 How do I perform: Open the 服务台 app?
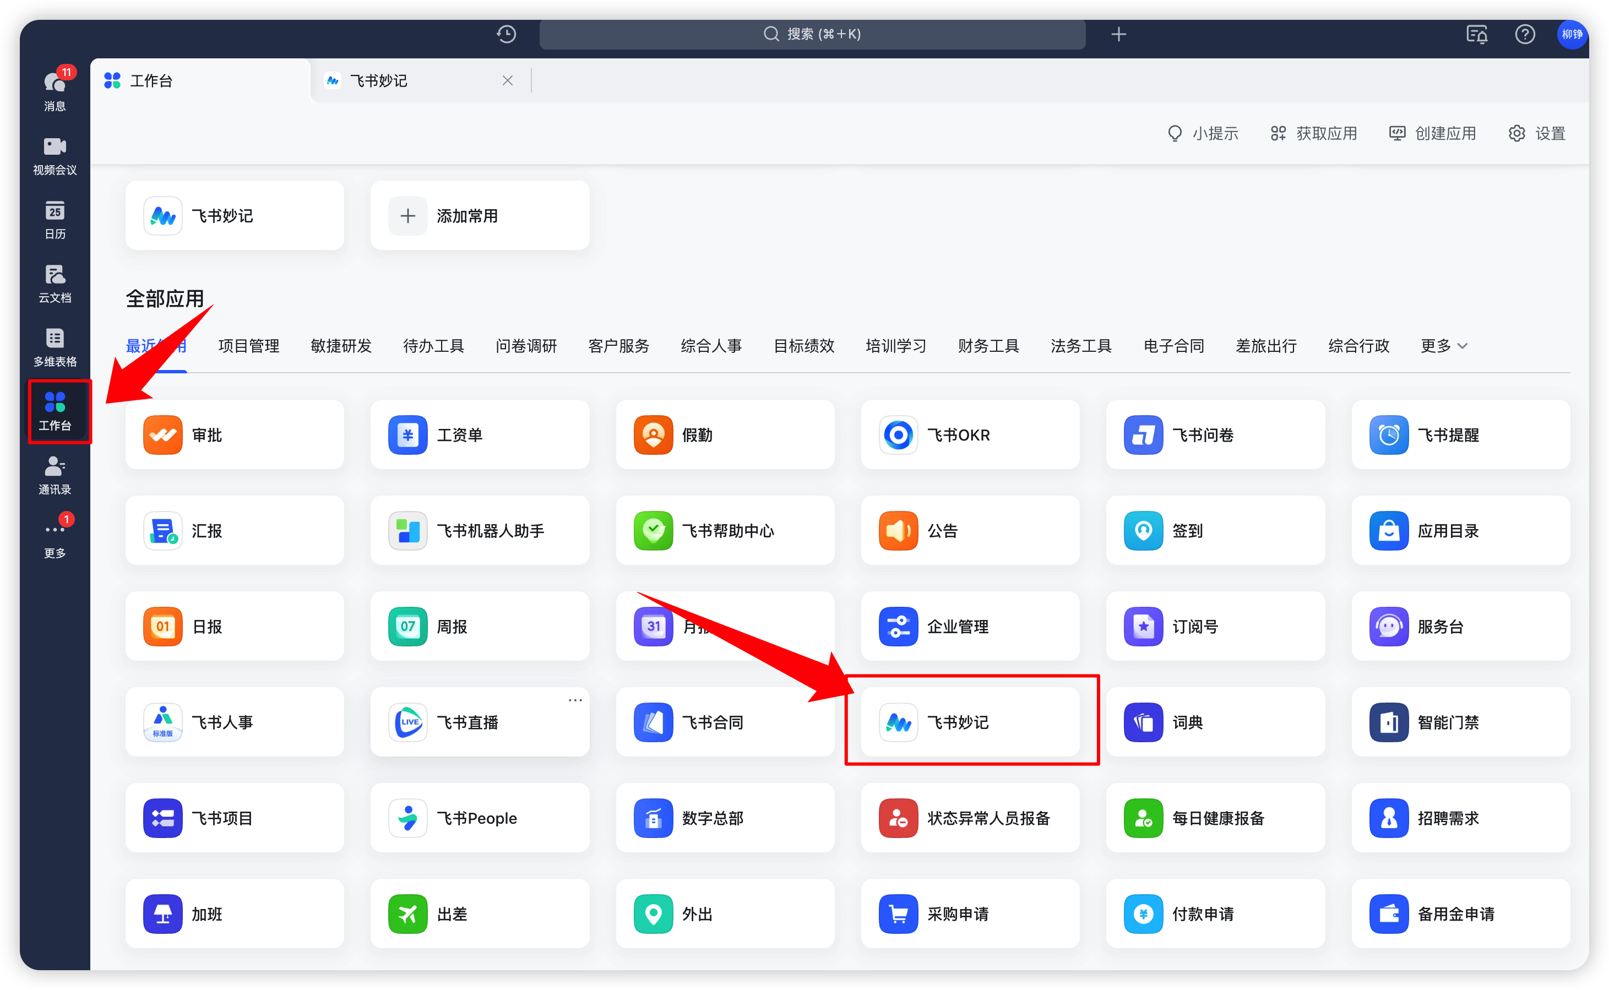[1460, 626]
